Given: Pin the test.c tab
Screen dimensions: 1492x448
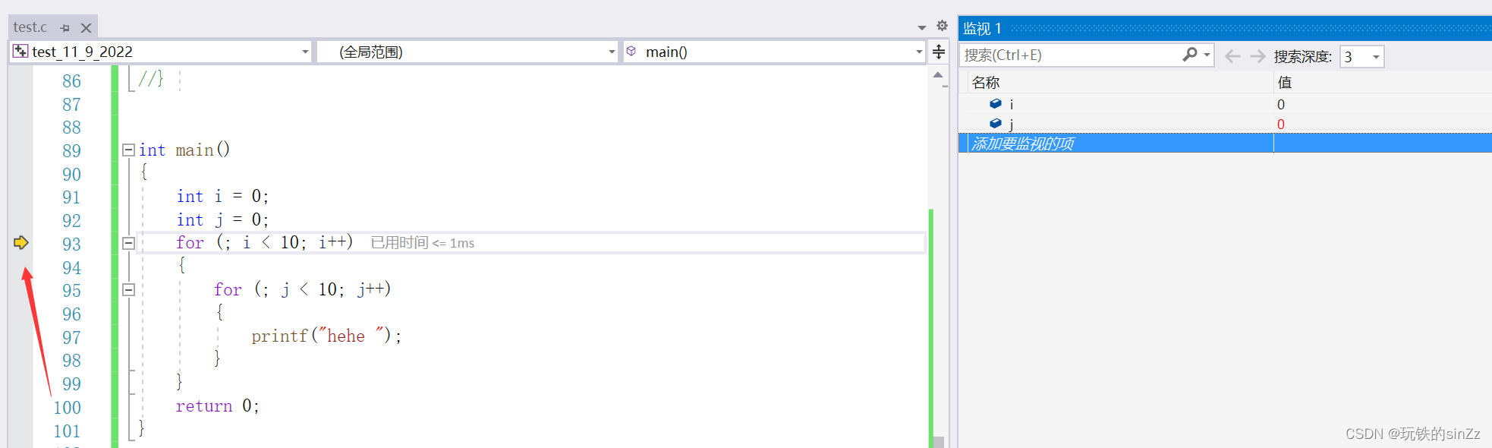Looking at the screenshot, I should (65, 28).
